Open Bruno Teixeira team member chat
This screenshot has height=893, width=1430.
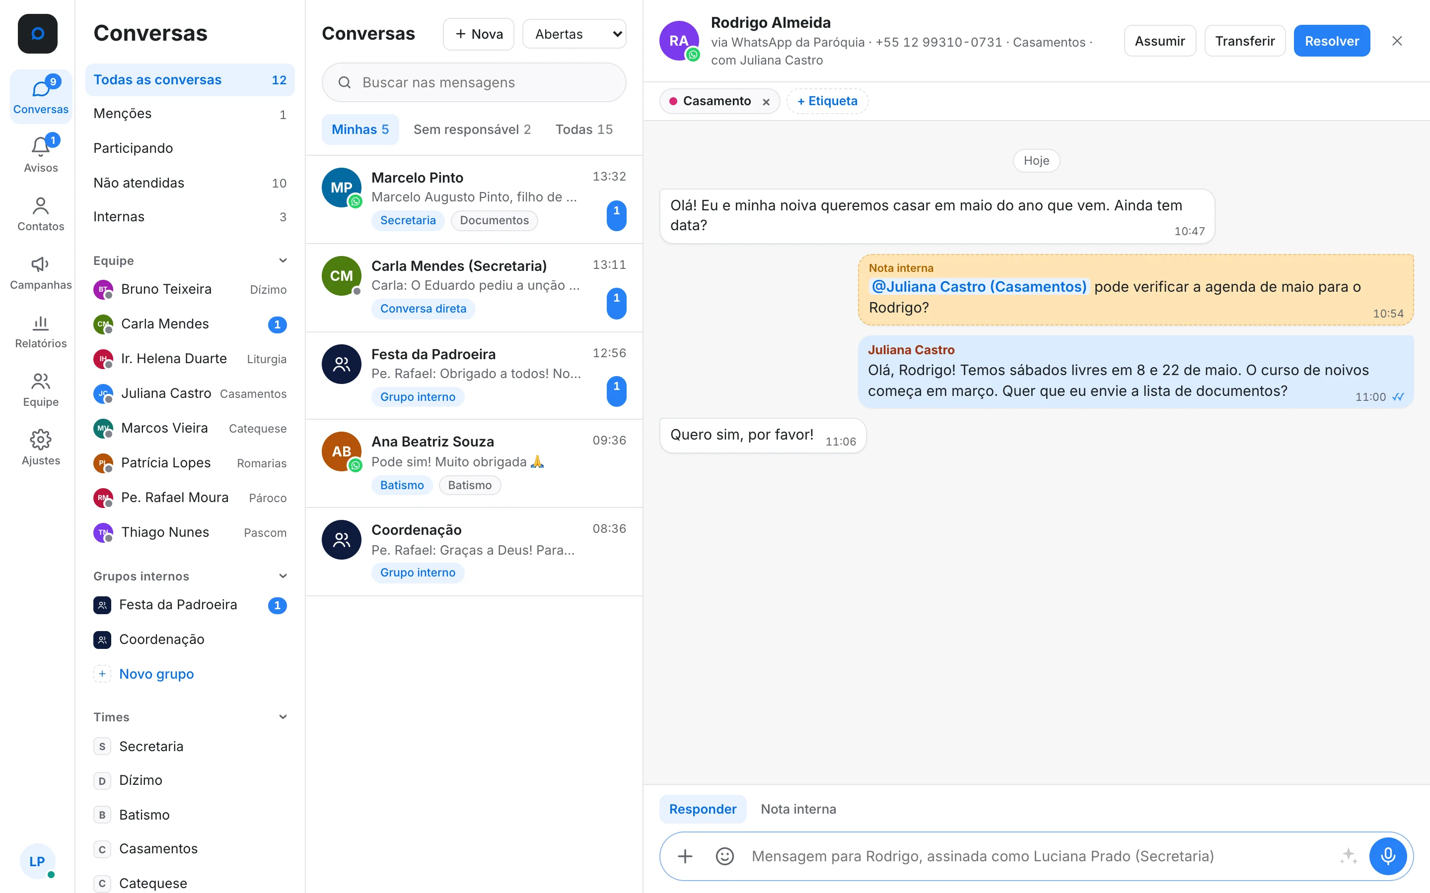coord(190,289)
